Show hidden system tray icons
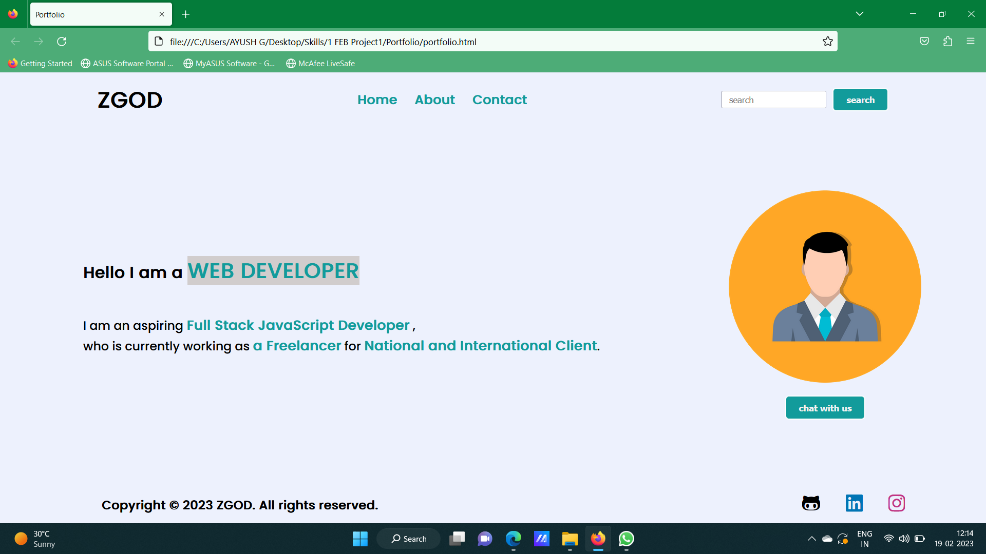 (x=812, y=539)
